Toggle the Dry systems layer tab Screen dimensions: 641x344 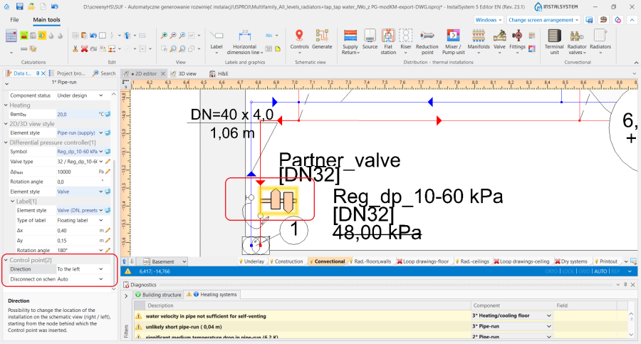point(570,261)
